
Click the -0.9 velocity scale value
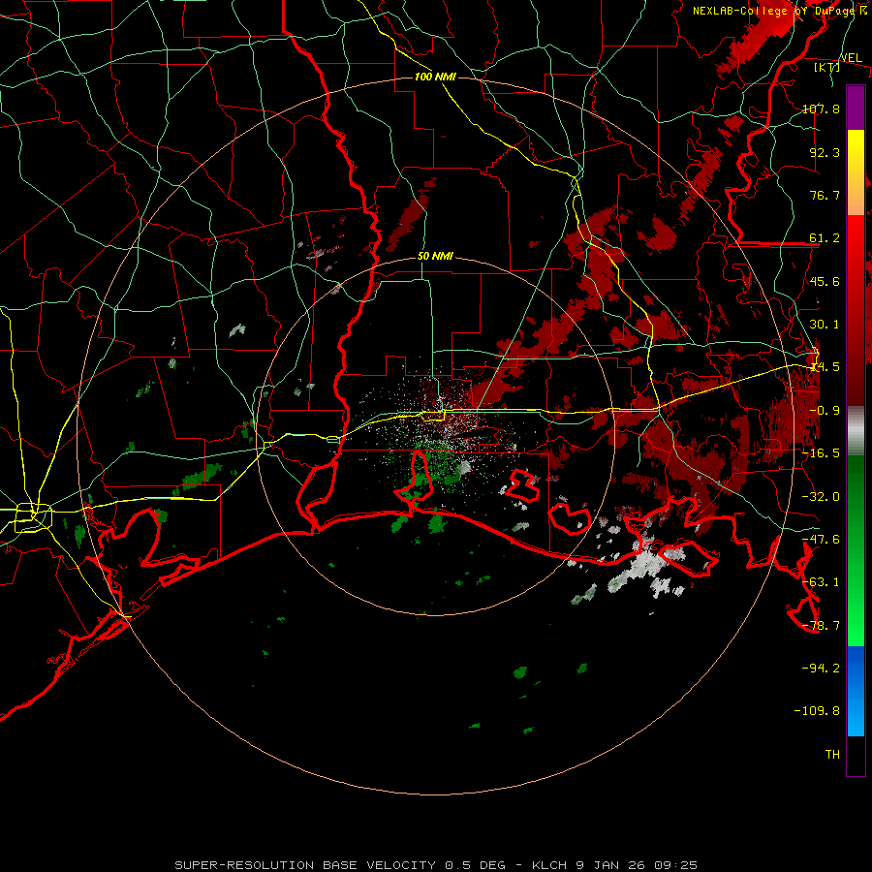825,411
